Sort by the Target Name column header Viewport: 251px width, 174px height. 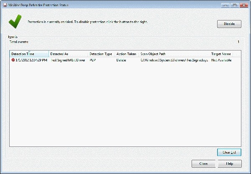coord(221,54)
